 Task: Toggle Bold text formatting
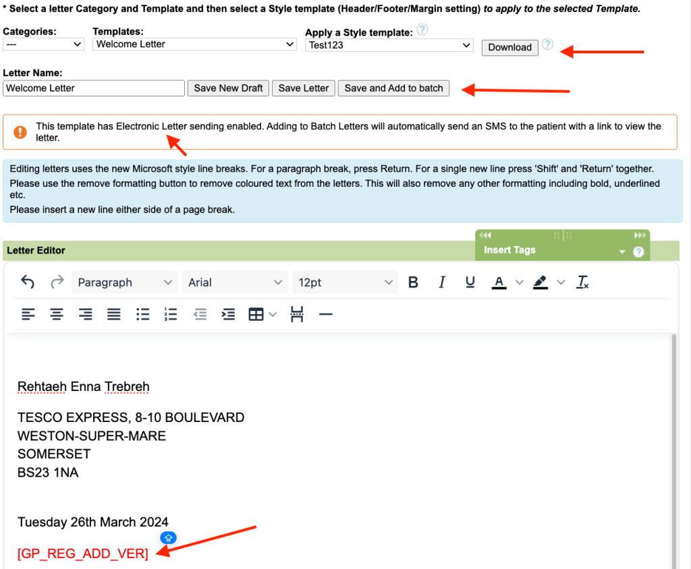[x=414, y=282]
